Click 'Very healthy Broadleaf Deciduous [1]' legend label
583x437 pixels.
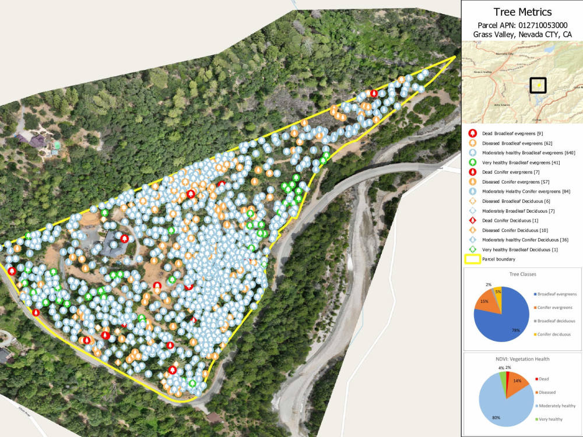pos(520,249)
